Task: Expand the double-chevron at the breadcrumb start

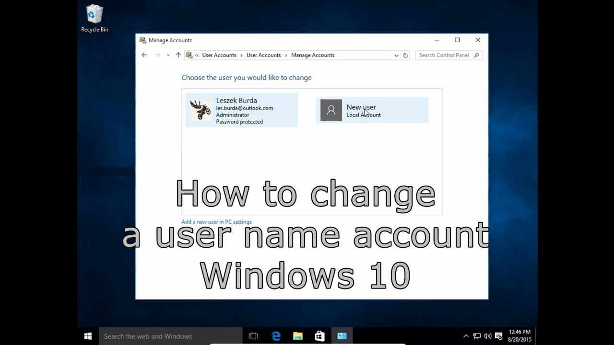Action: click(x=197, y=55)
